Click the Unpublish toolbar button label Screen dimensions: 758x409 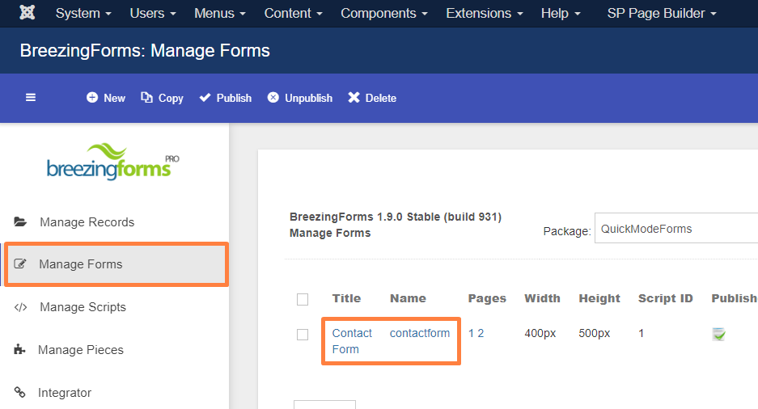pyautogui.click(x=308, y=98)
